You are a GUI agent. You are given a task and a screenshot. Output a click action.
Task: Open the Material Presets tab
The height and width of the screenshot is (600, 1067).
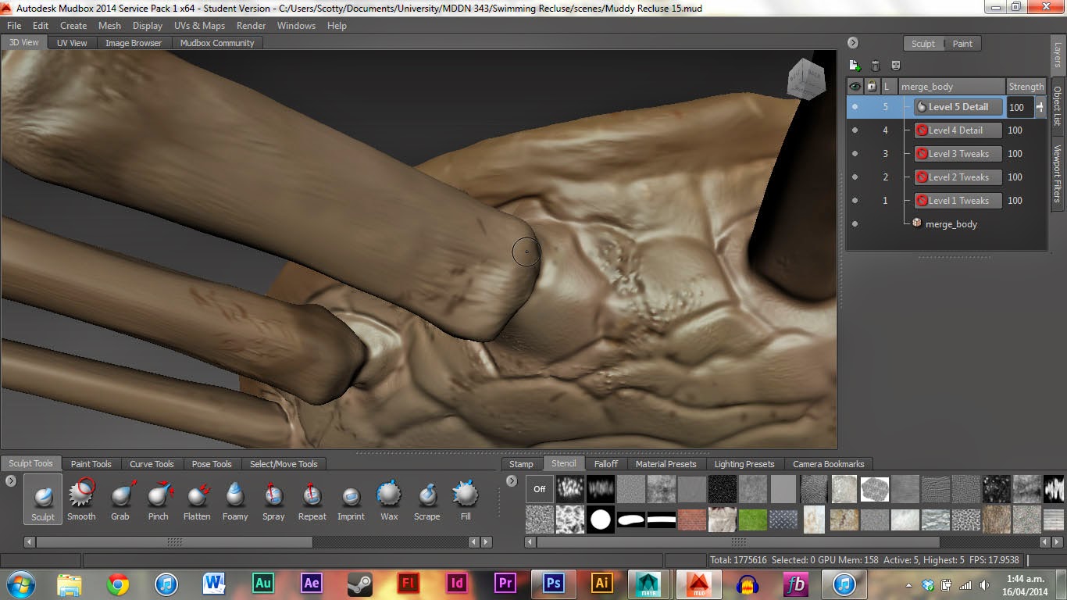tap(666, 464)
